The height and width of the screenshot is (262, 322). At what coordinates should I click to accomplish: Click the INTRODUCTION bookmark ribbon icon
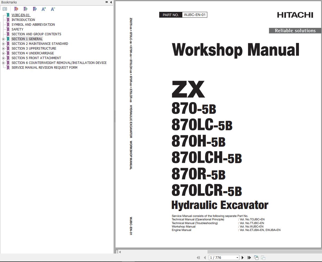(8, 20)
